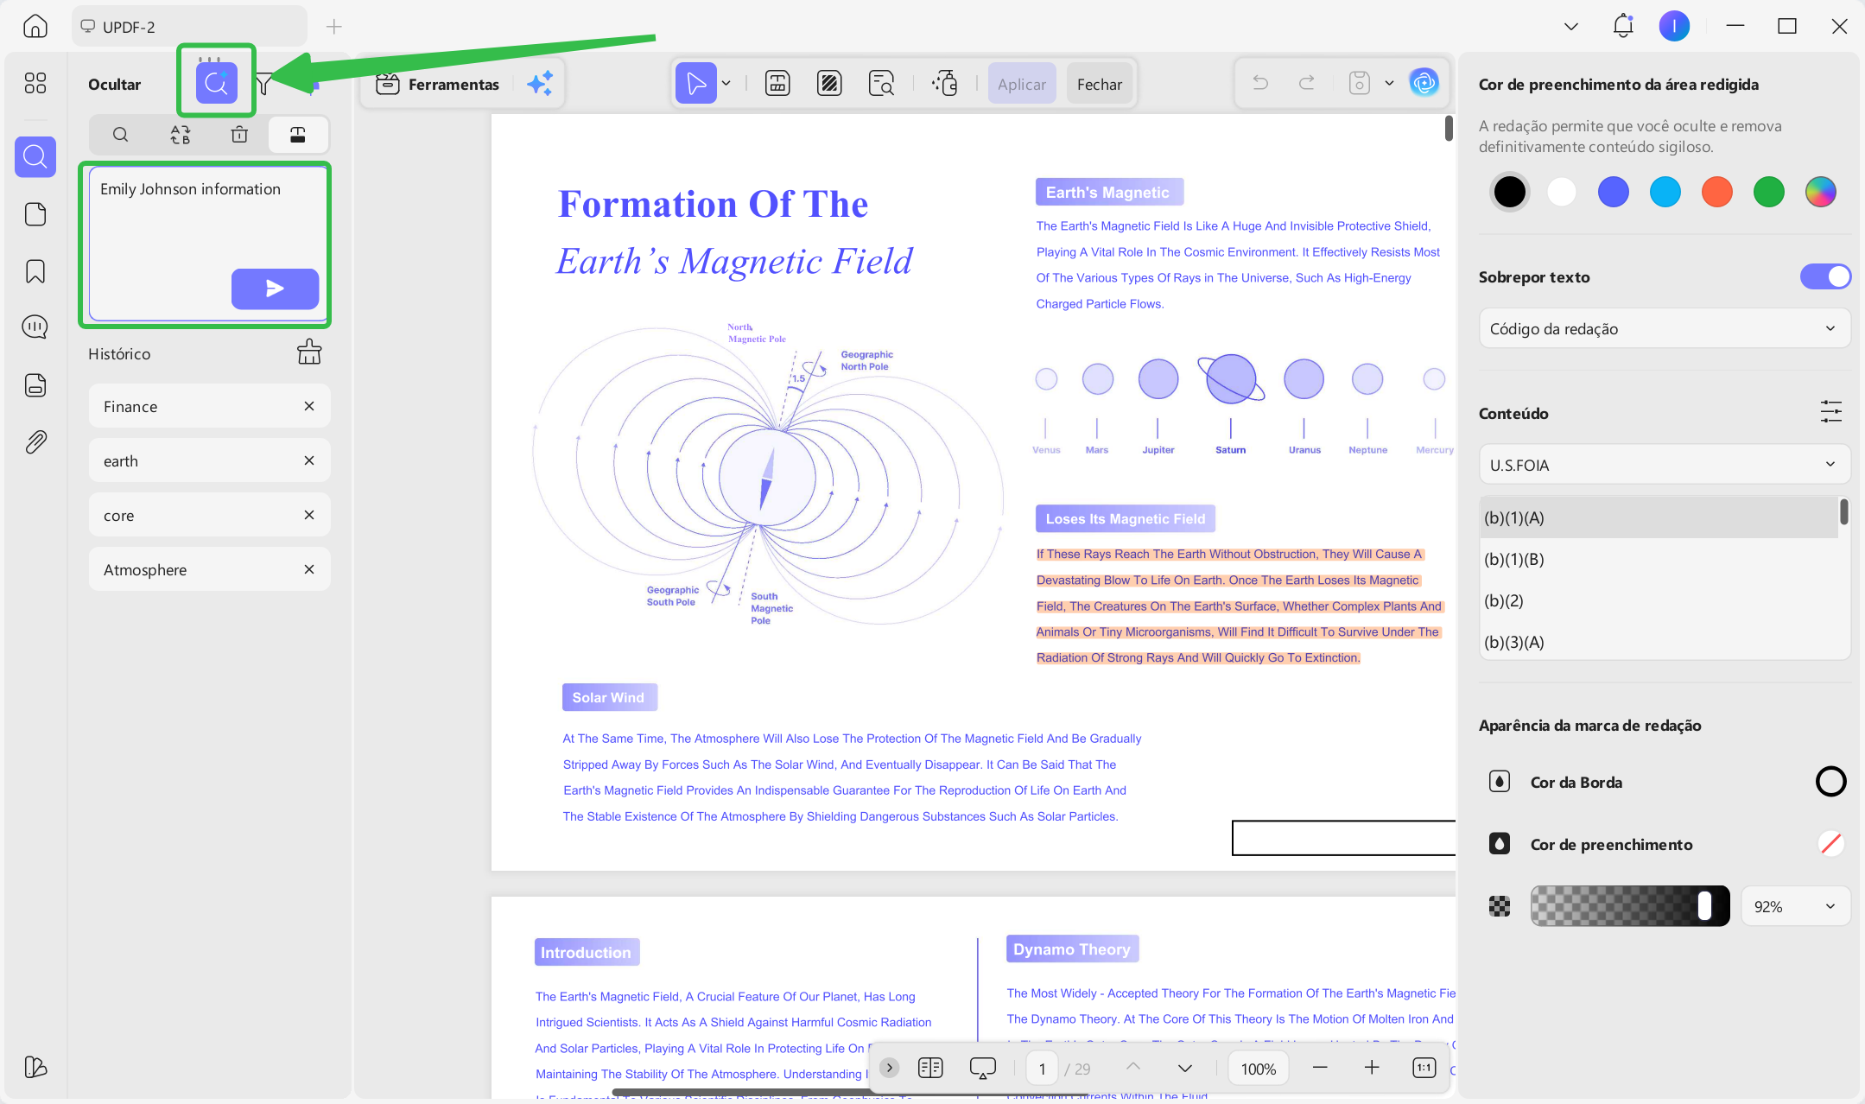Open the multicolor custom color picker
This screenshot has height=1104, width=1865.
pyautogui.click(x=1821, y=192)
